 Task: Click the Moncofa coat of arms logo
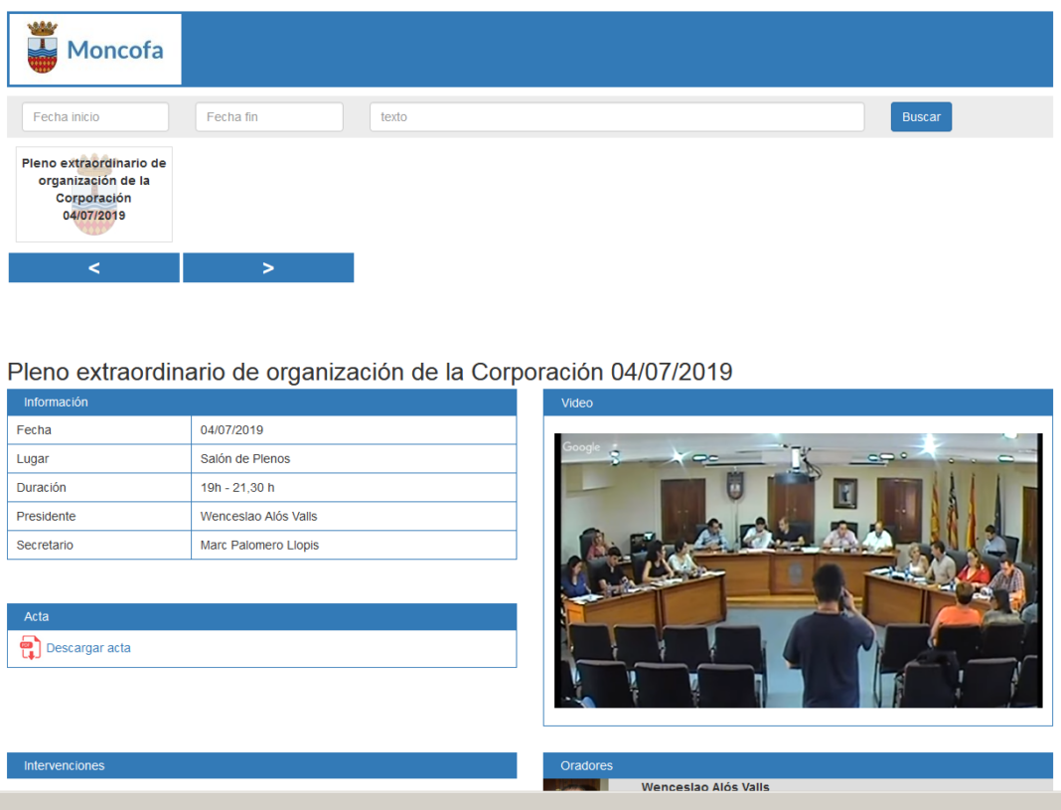pos(43,49)
